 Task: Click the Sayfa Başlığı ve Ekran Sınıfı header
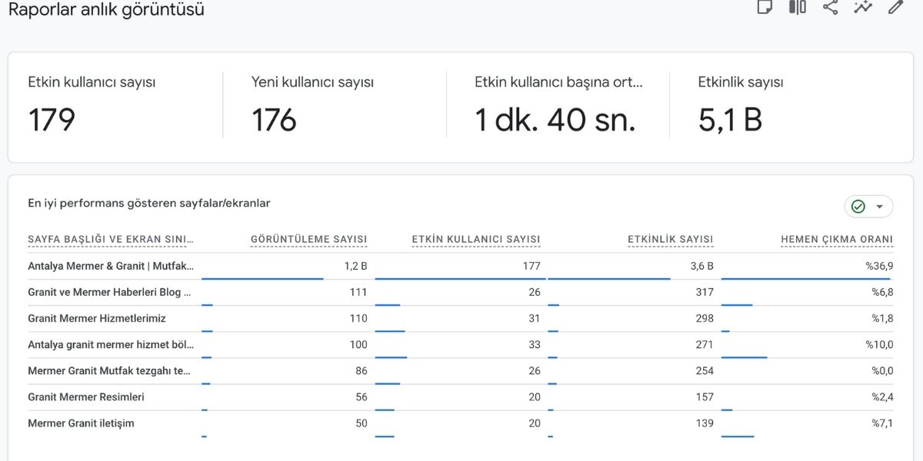tap(111, 240)
